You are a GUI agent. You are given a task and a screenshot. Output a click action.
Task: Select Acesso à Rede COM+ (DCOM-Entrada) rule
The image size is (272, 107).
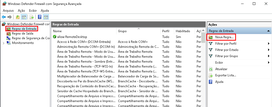[84, 42]
